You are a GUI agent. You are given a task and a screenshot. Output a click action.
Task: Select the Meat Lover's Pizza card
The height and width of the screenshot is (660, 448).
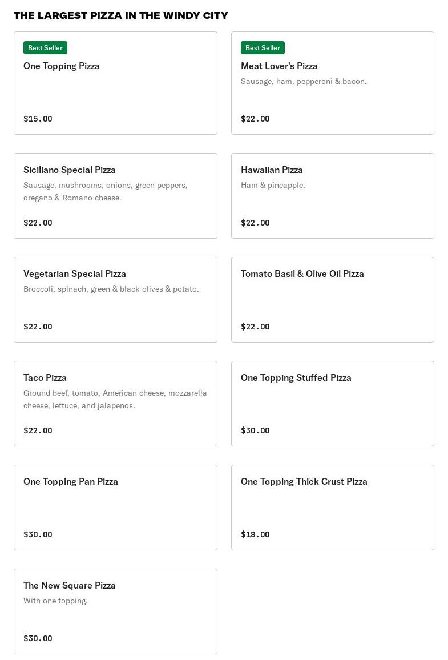coord(332,83)
